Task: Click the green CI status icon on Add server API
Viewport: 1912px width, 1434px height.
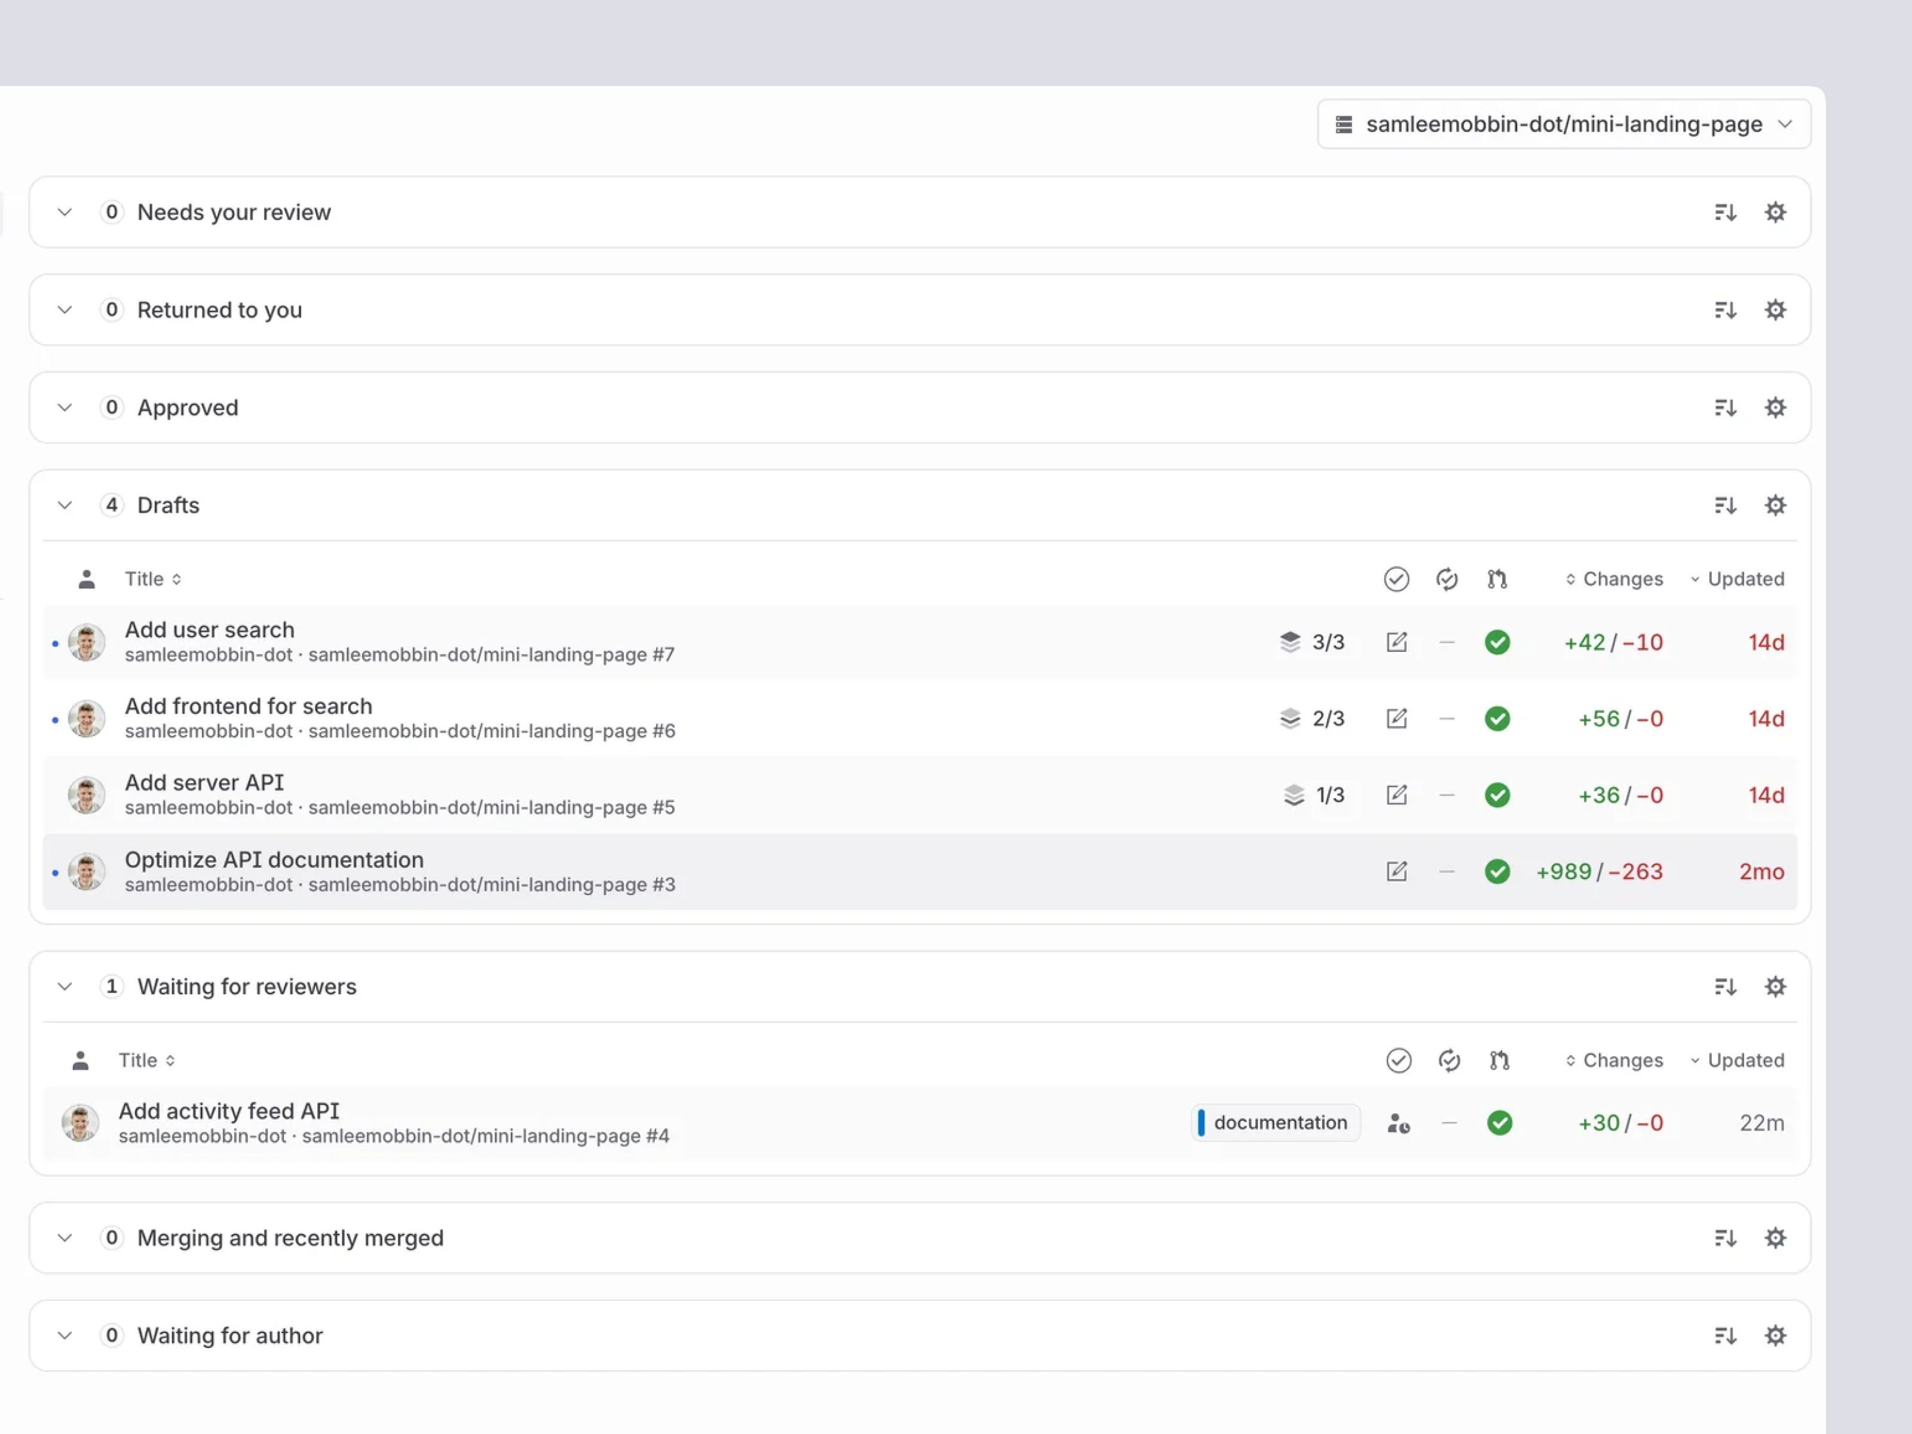Action: click(x=1498, y=795)
